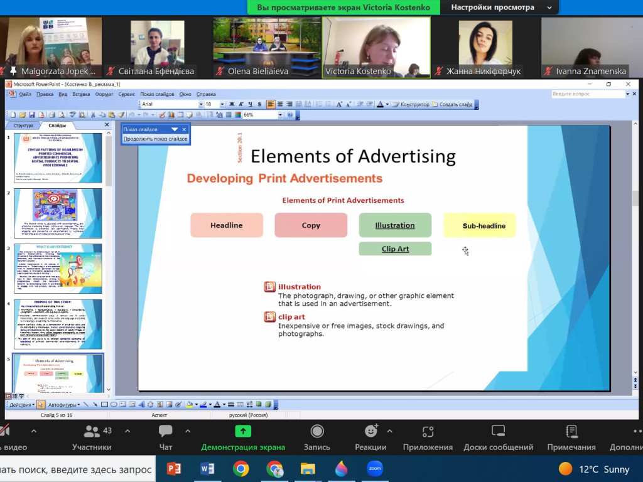This screenshot has width=643, height=482.
Task: Click the Select Objects pointer tool
Action: pos(41,405)
